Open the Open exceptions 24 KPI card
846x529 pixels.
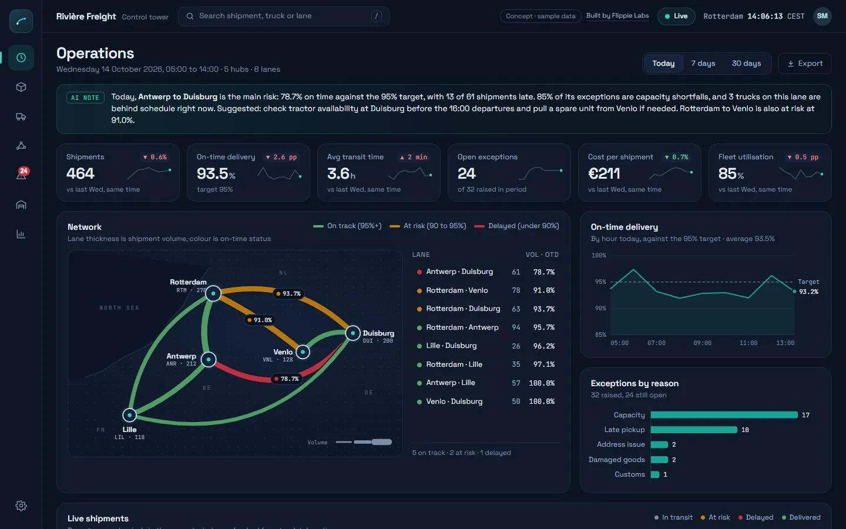click(x=509, y=173)
